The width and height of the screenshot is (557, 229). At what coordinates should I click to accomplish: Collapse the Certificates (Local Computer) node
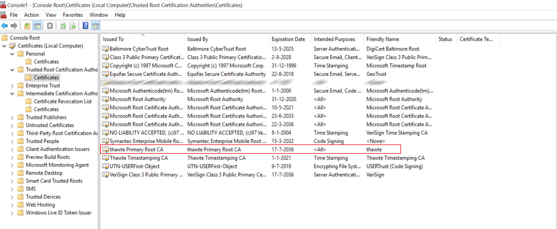point(4,46)
